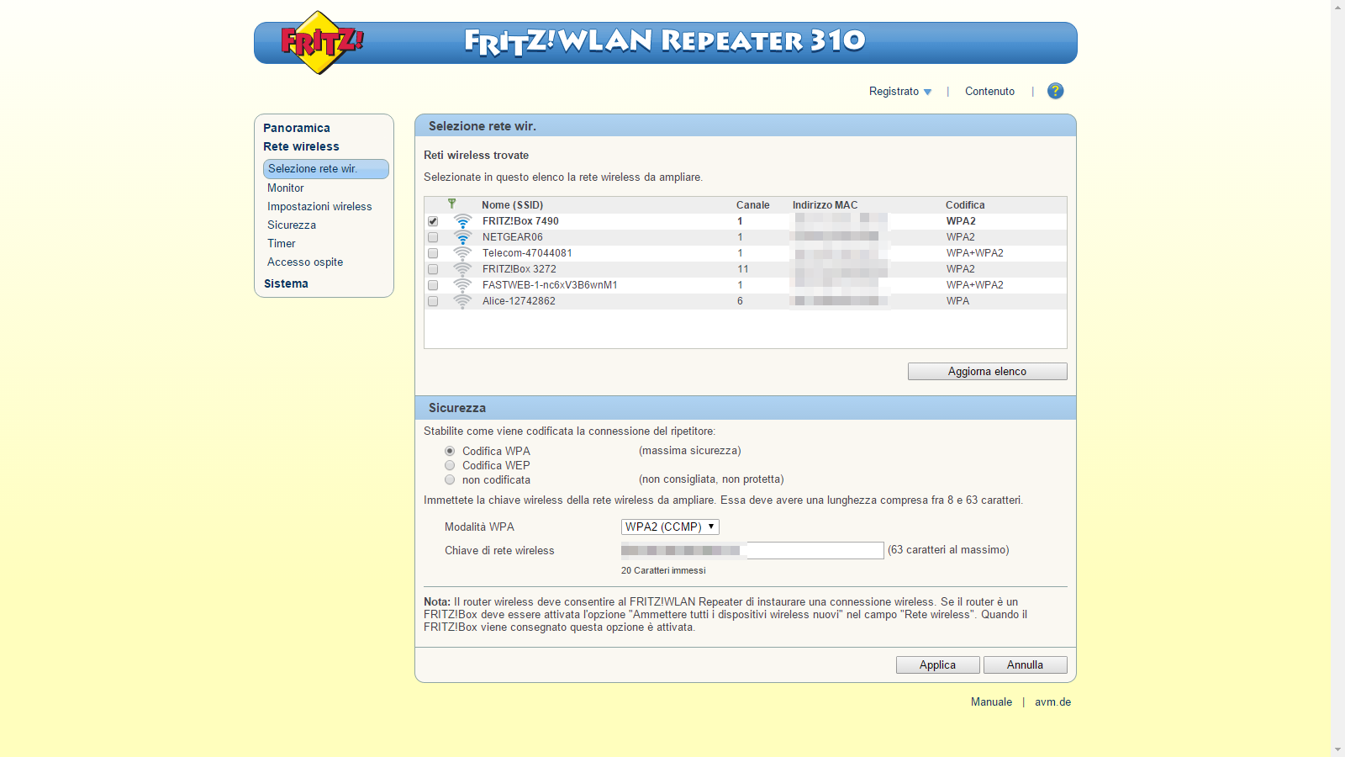The height and width of the screenshot is (757, 1345).
Task: Open the Modalità WPA dropdown
Action: coord(670,527)
